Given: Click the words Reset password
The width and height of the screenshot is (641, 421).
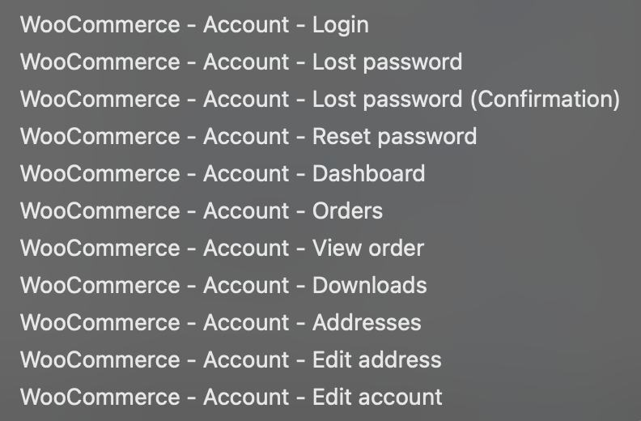Looking at the screenshot, I should 394,137.
